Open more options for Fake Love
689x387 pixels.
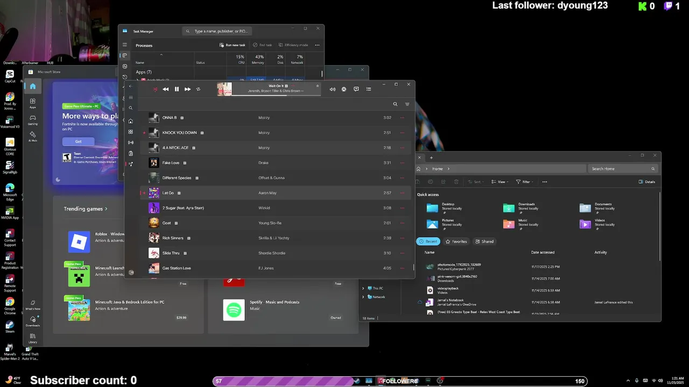click(402, 163)
